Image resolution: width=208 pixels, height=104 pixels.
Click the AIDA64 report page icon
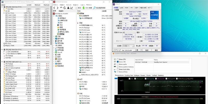pos(76,8)
